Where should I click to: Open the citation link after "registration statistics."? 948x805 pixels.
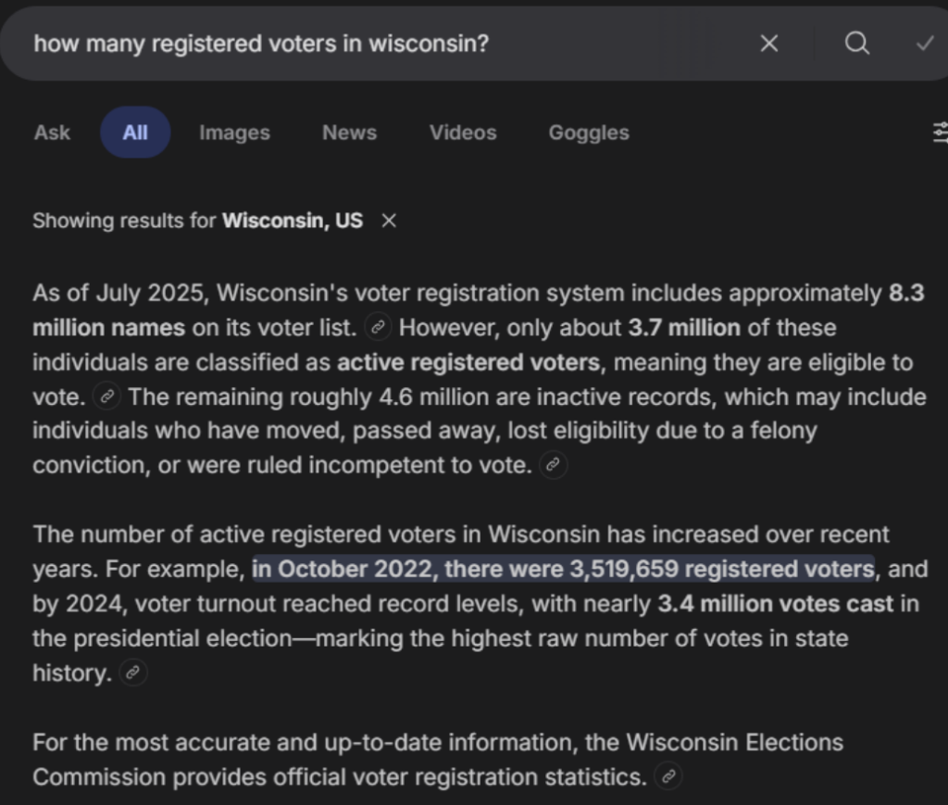click(667, 776)
